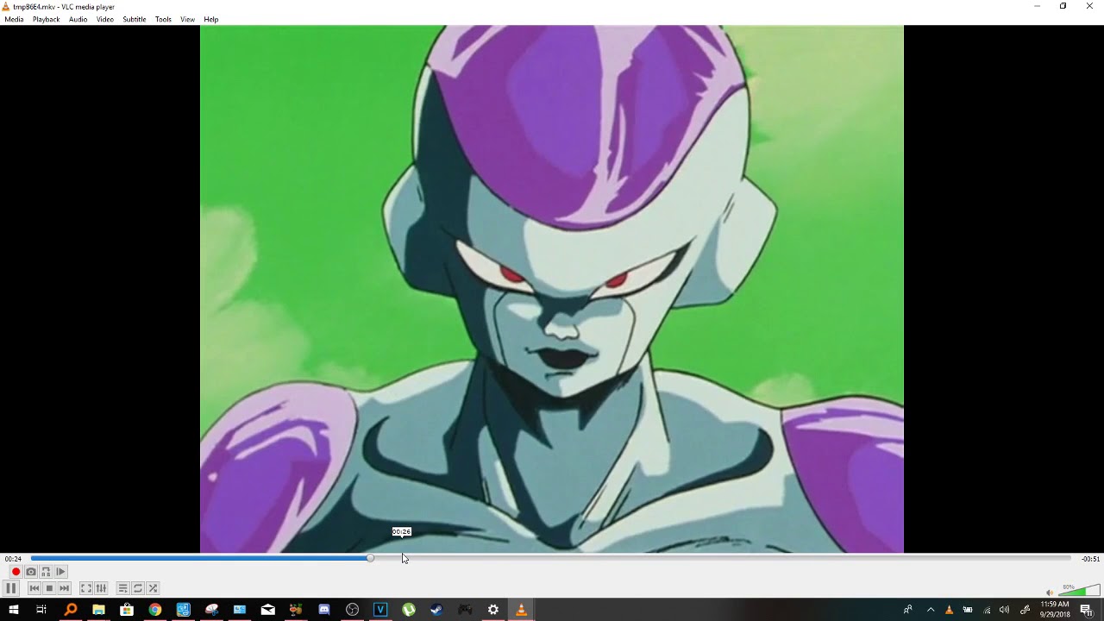Open the Help menu
The height and width of the screenshot is (621, 1104).
pyautogui.click(x=210, y=19)
